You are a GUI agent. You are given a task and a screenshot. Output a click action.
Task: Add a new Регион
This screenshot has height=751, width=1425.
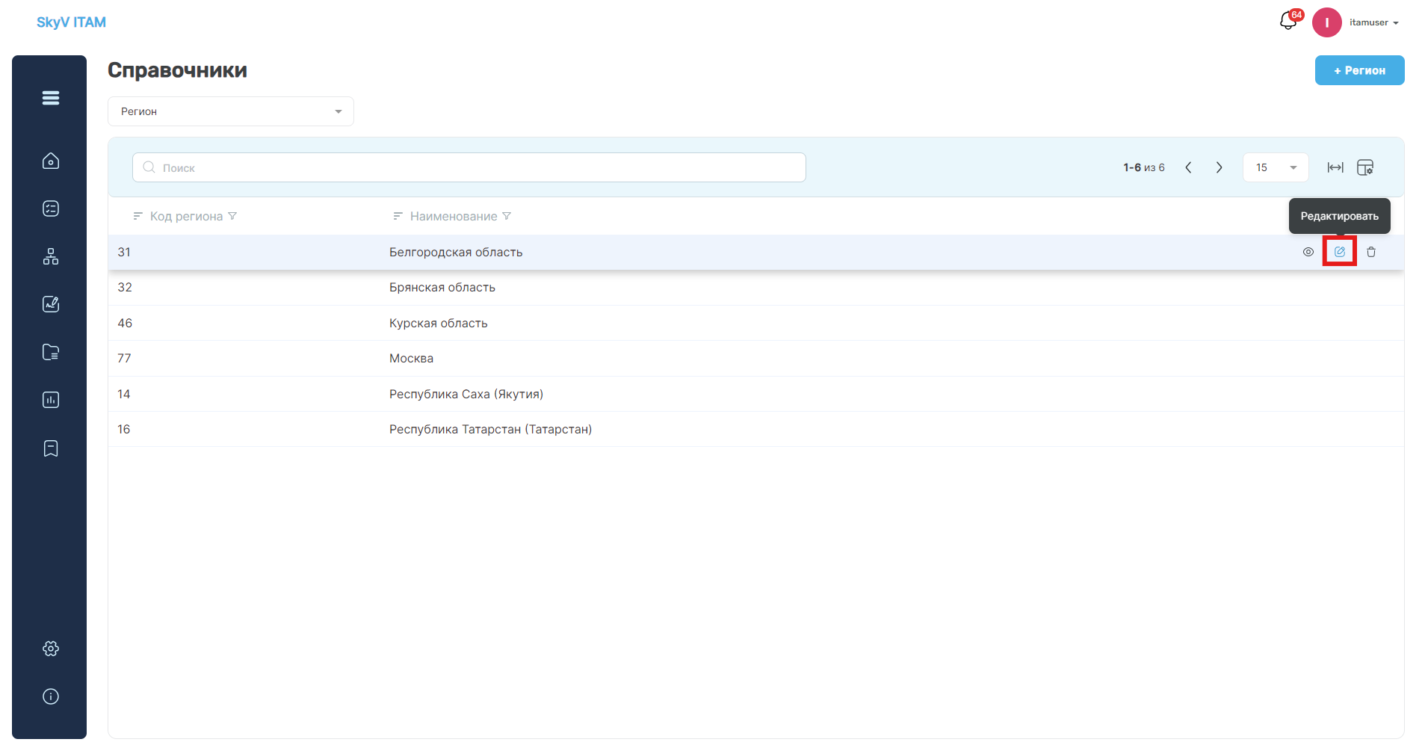(1359, 70)
